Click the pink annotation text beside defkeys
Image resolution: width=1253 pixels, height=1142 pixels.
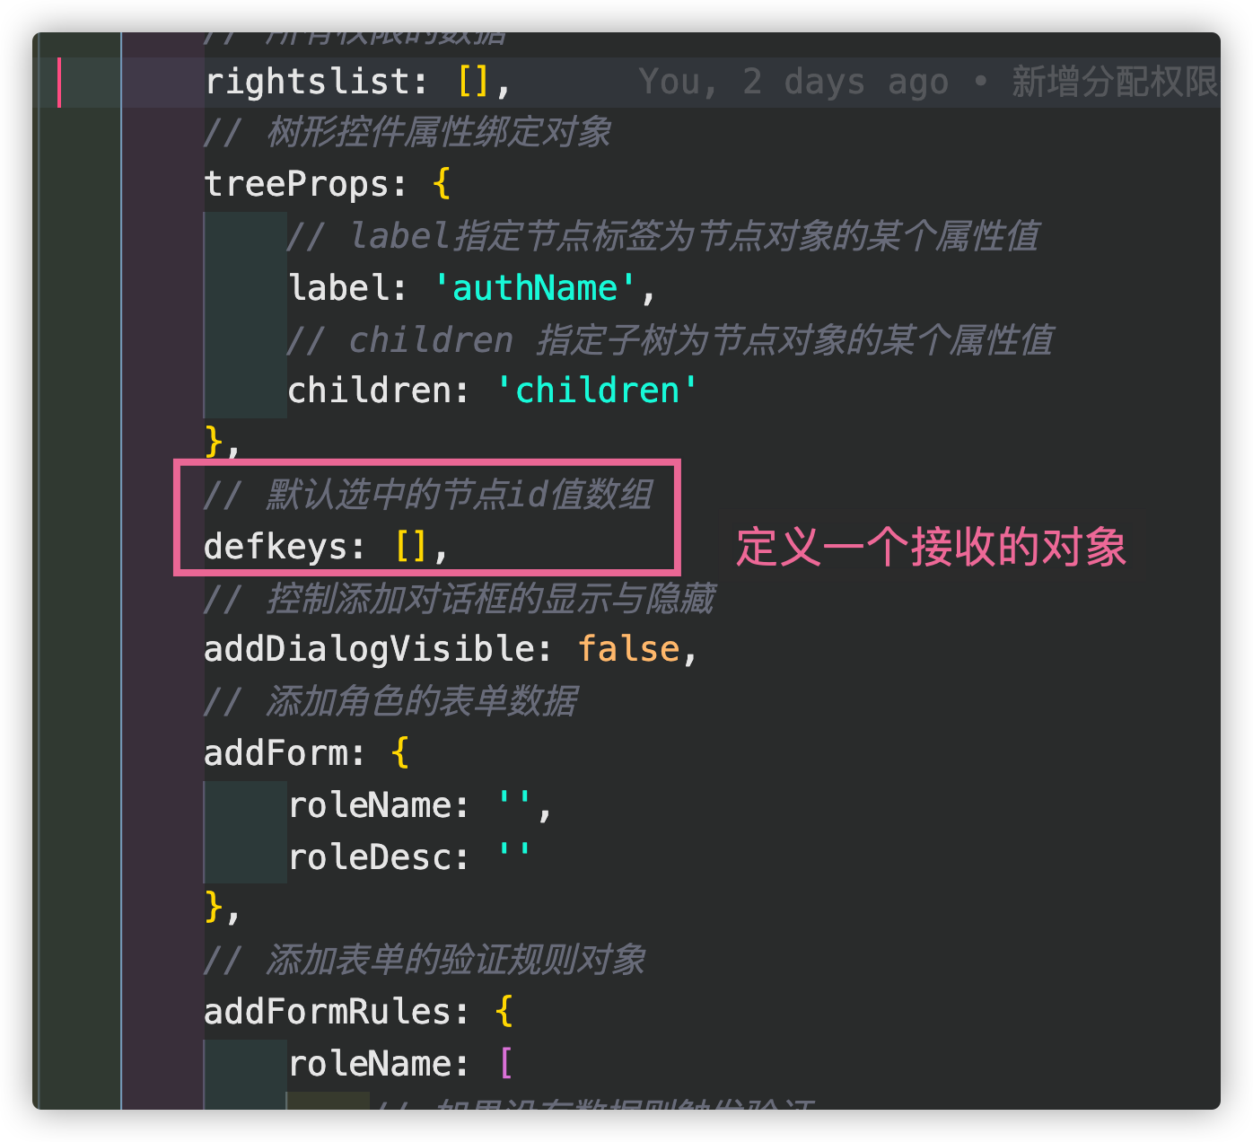(x=931, y=547)
